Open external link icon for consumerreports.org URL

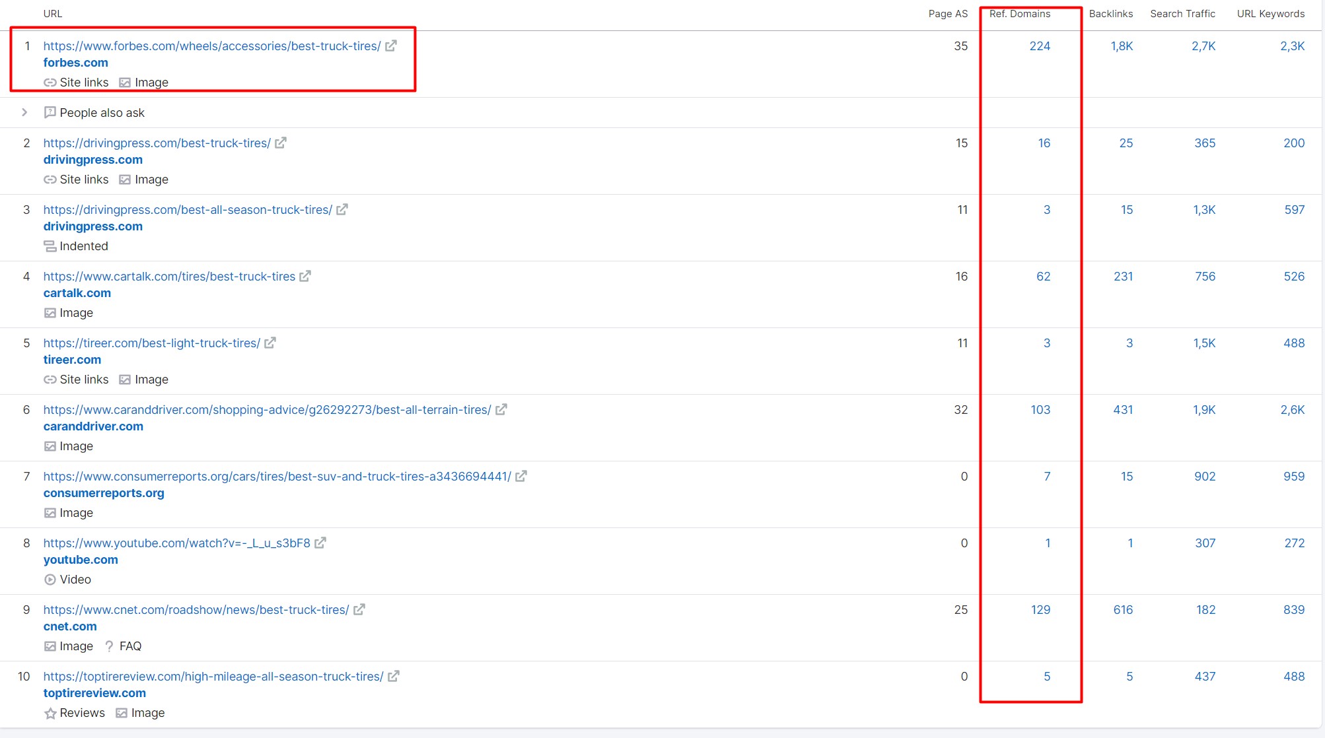tap(521, 476)
